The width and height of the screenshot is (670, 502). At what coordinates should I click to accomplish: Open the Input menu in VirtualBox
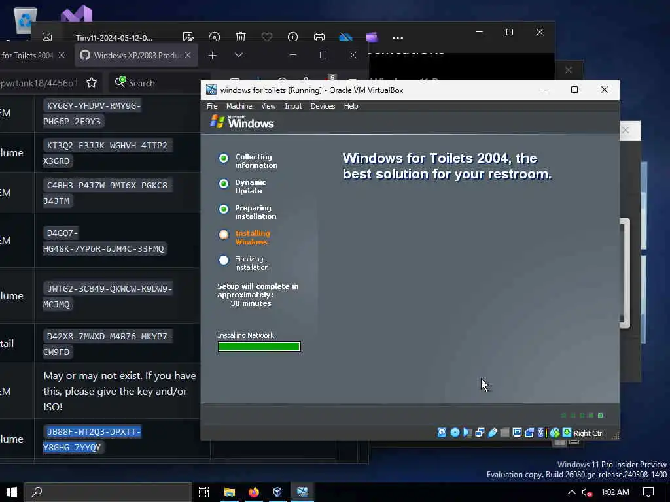[x=293, y=106]
